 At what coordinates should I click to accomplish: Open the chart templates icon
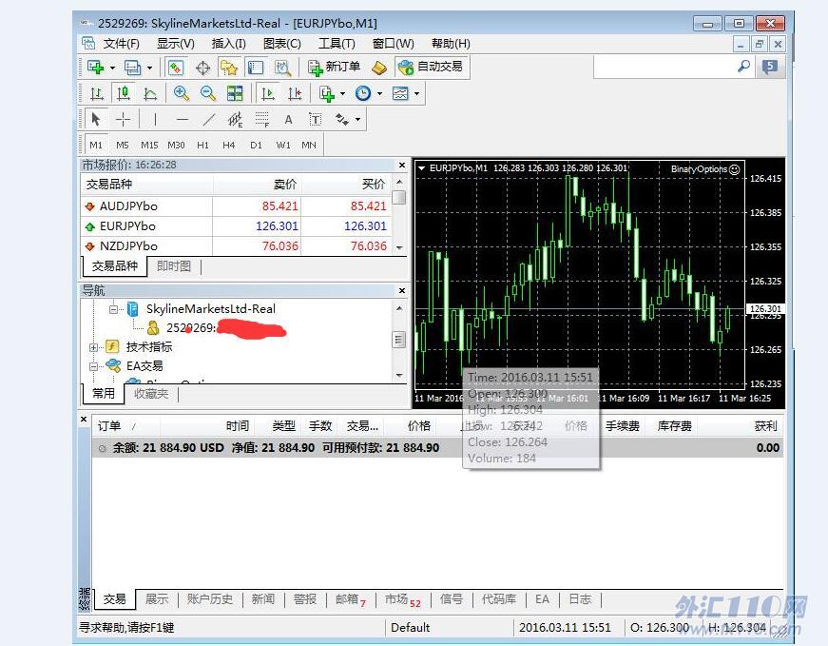pyautogui.click(x=400, y=93)
